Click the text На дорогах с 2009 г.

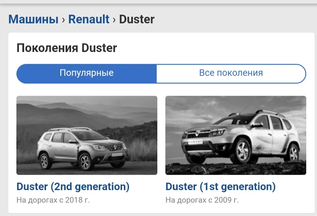click(202, 200)
